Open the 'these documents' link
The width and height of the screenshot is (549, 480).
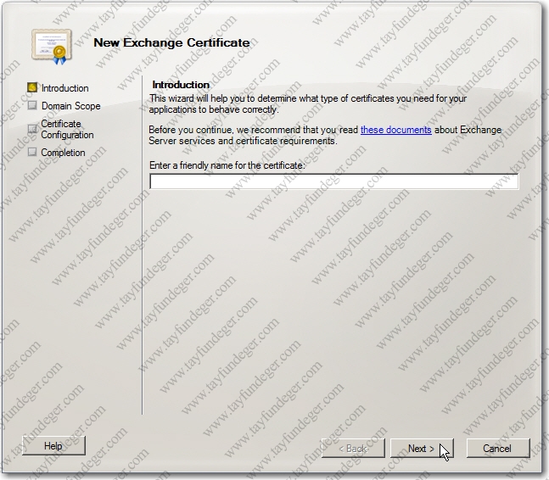tap(395, 130)
